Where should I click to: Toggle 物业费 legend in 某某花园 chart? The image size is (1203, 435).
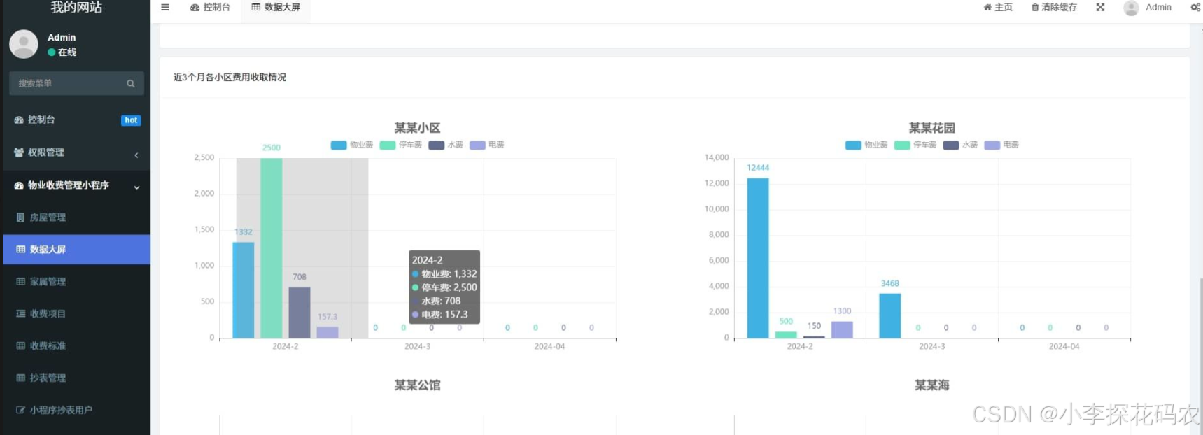866,145
